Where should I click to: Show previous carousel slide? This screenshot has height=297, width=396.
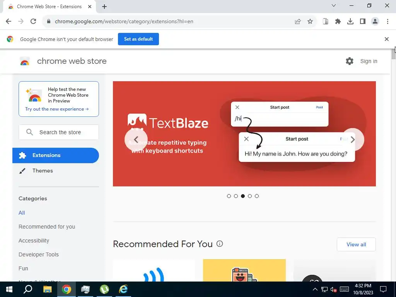[x=136, y=139]
